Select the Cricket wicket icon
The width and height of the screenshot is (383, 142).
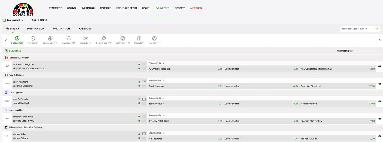click(x=139, y=38)
